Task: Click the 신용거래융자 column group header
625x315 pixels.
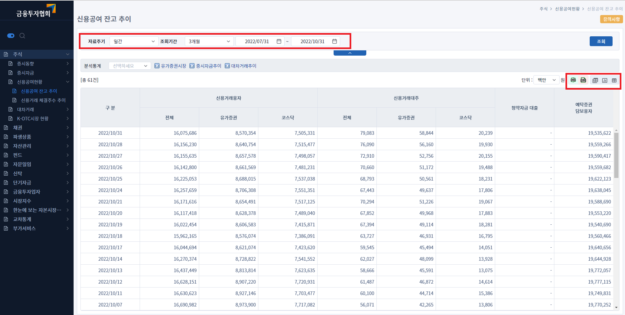Action: (x=229, y=98)
